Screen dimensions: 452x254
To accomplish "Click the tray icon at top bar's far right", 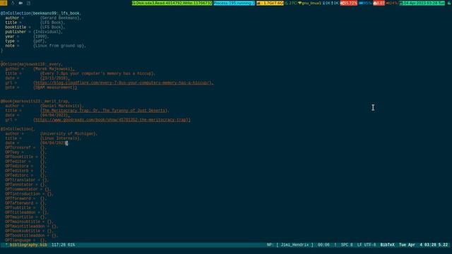I will tap(449, 3).
